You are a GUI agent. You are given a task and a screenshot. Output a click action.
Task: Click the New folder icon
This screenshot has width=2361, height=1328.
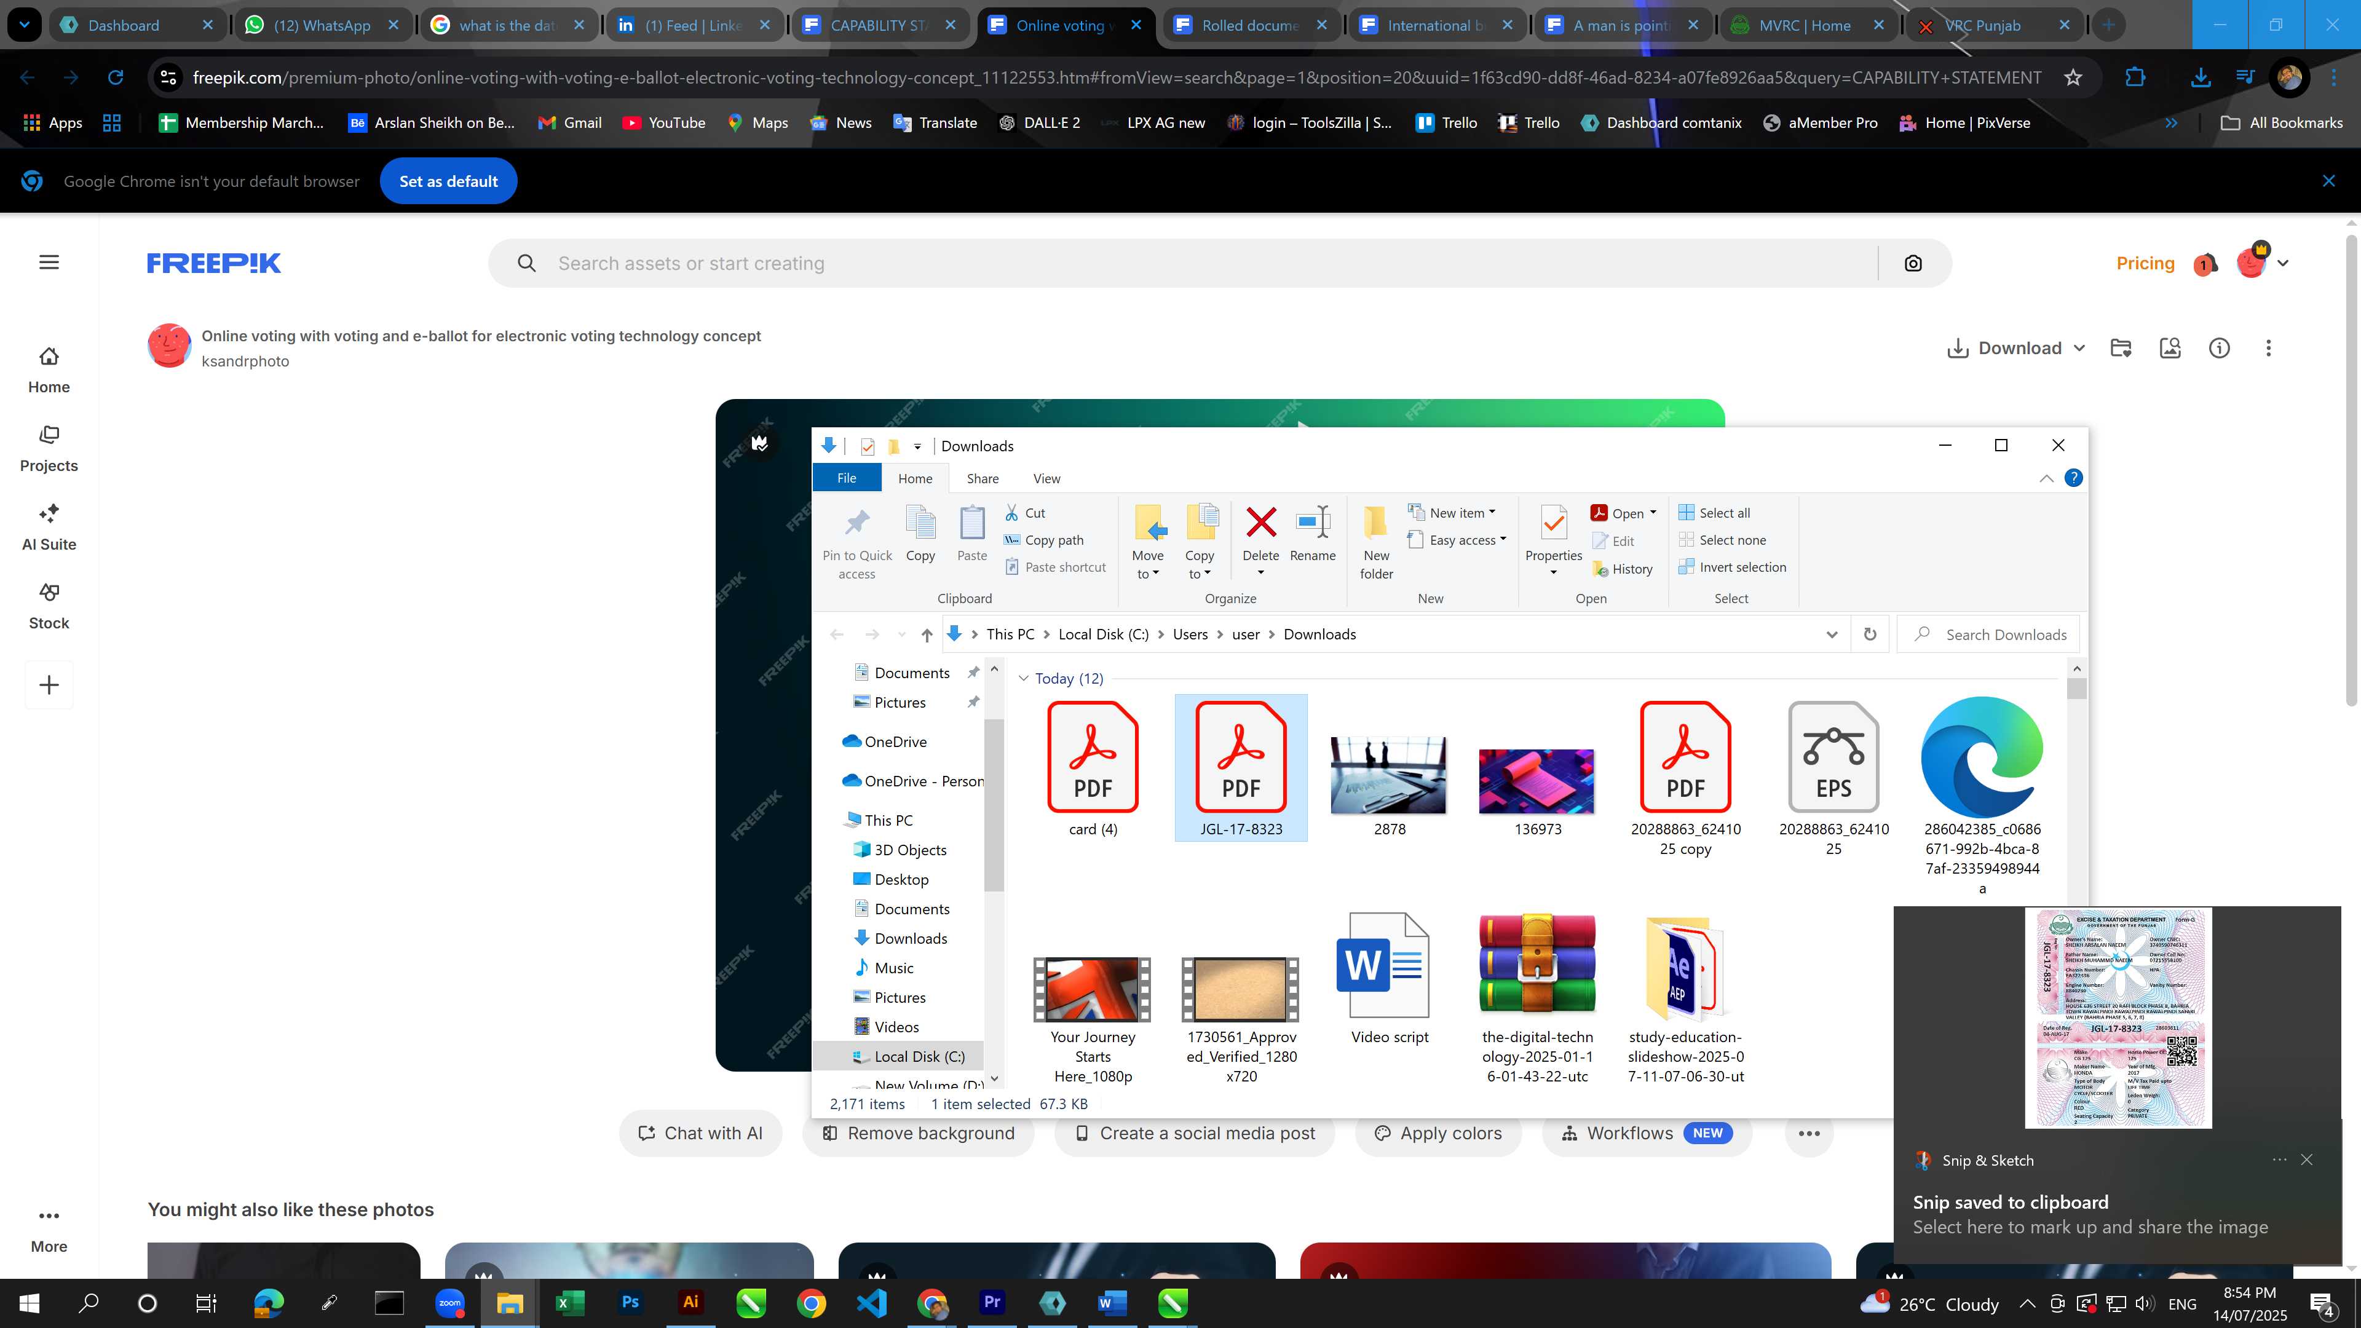tap(1376, 523)
